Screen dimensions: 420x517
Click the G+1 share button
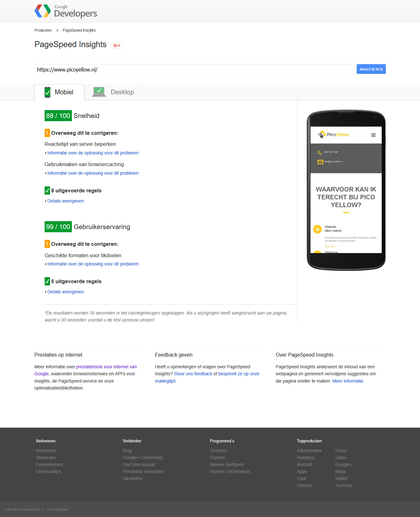116,45
